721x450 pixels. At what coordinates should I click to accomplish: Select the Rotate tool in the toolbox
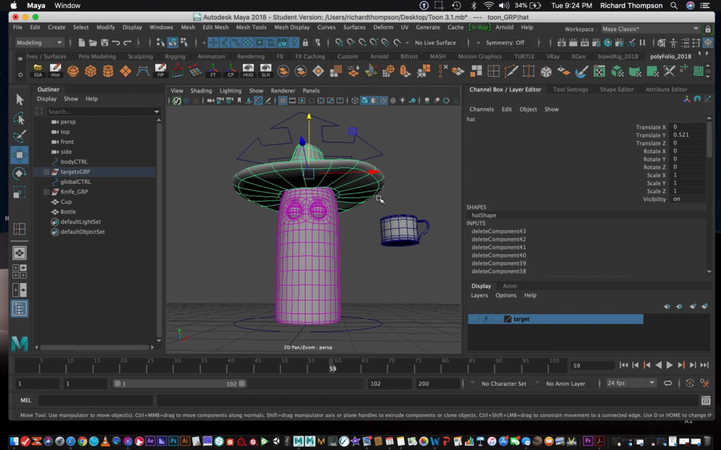pyautogui.click(x=19, y=173)
